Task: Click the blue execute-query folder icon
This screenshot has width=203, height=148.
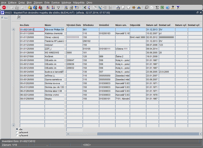Action: 35,8
